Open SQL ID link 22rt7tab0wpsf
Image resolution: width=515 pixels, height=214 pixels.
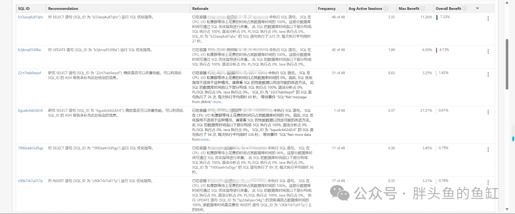30,73
